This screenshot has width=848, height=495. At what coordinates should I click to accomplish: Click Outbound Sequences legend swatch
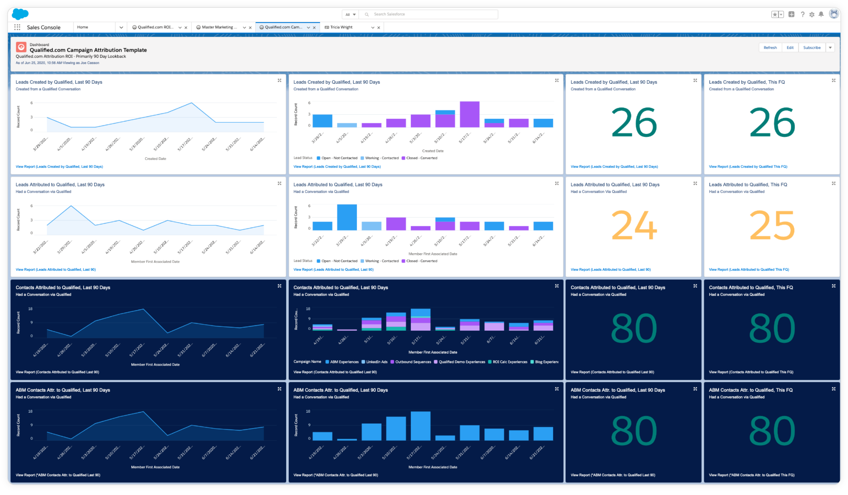[x=392, y=362]
